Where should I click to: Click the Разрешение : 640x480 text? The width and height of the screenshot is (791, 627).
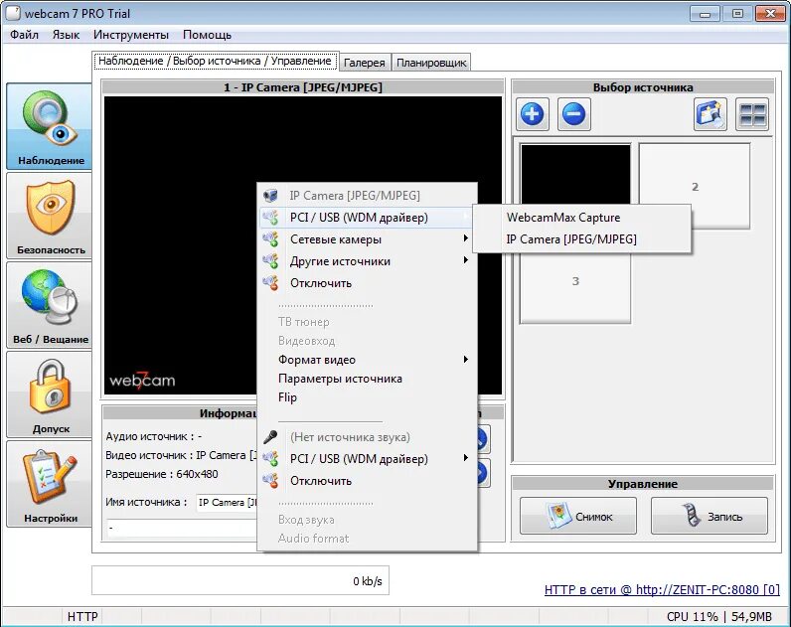point(162,474)
